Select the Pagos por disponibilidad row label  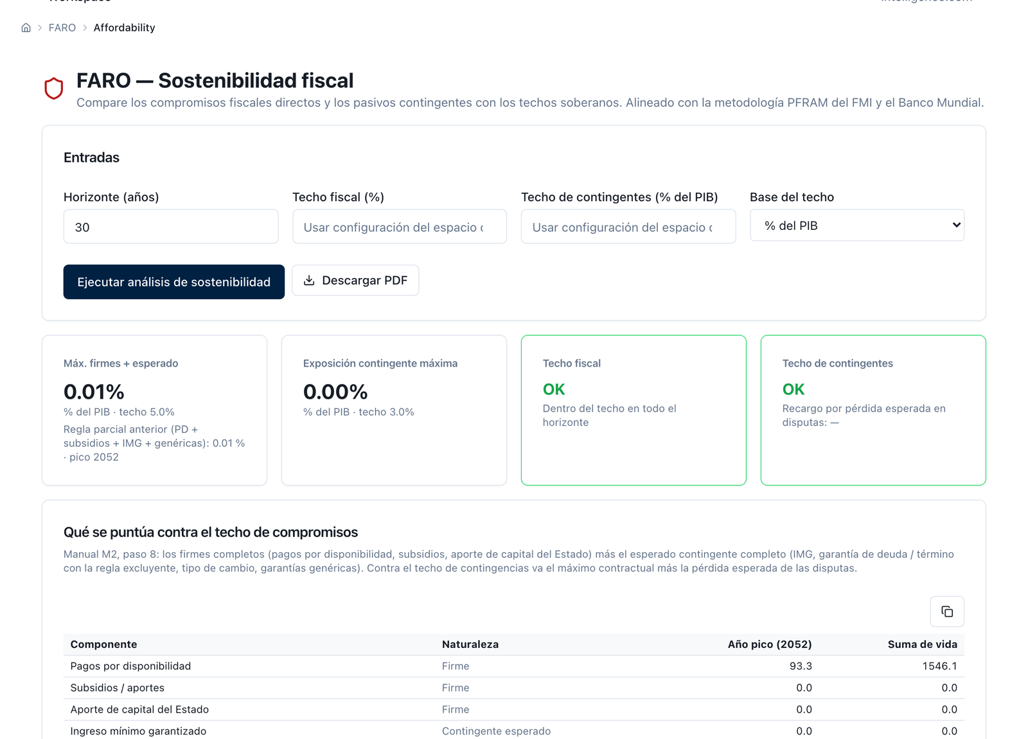(x=130, y=666)
